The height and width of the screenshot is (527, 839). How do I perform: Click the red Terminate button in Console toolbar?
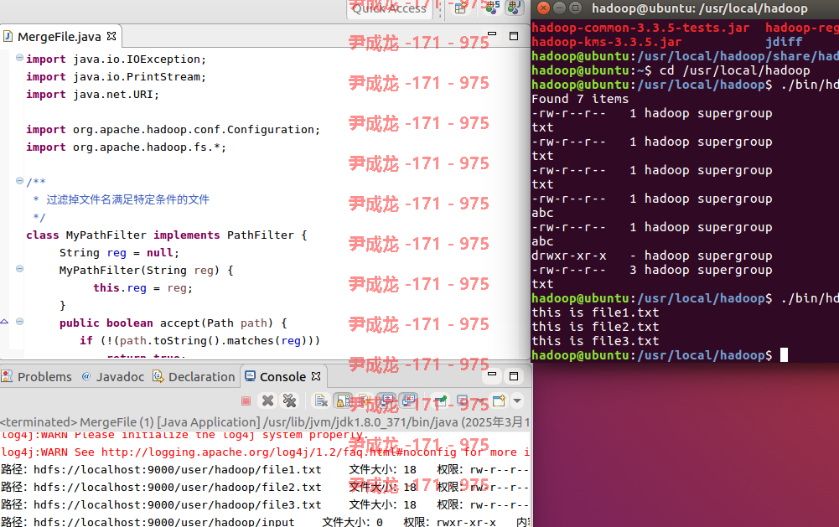(x=246, y=400)
